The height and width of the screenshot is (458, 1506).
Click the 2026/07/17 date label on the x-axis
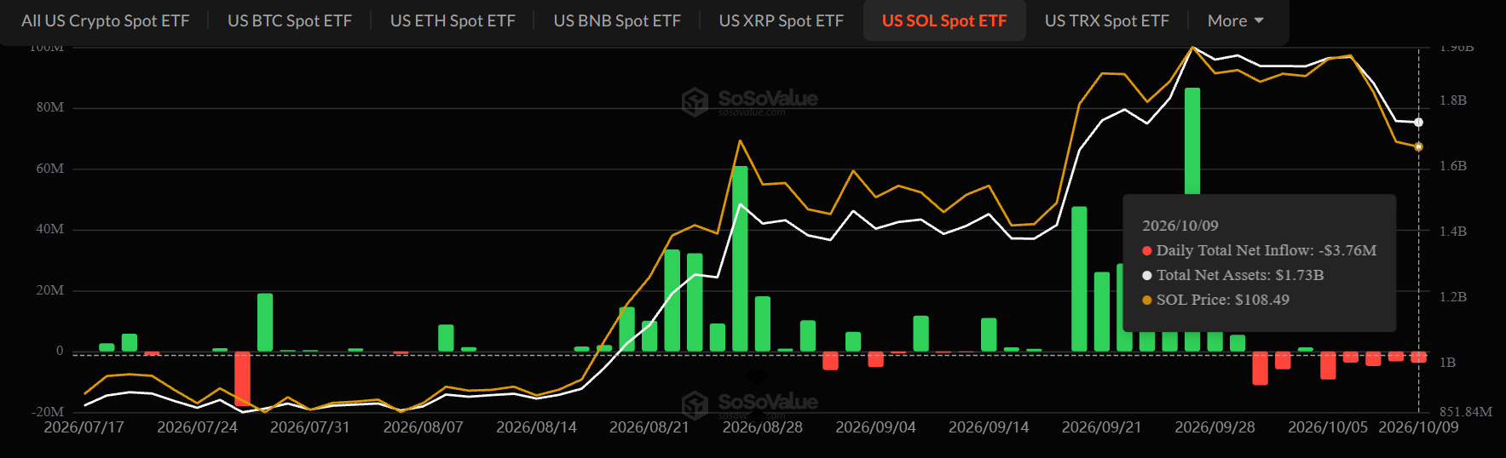pyautogui.click(x=84, y=427)
